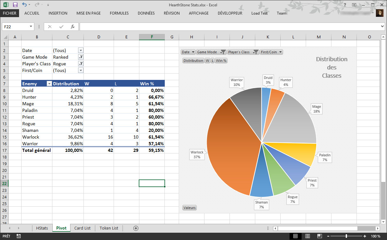Click the horizontal scrollbar thumb
This screenshot has height=240, width=387.
[318, 228]
